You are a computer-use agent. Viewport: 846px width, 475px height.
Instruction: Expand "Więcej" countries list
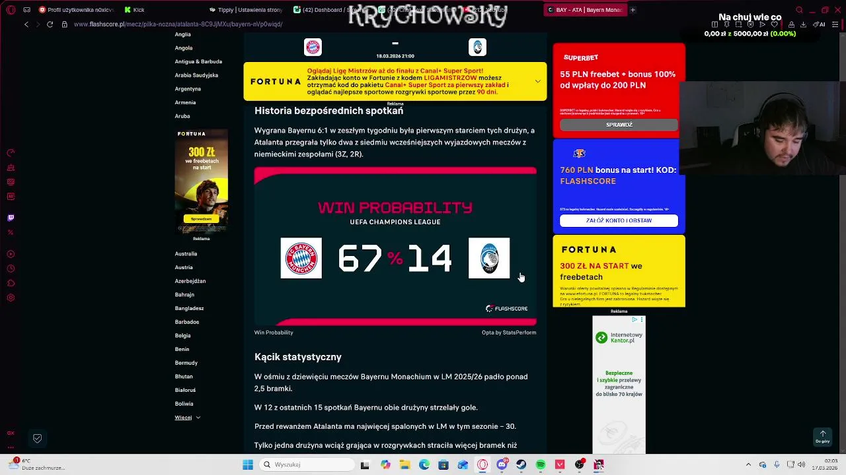(x=187, y=417)
